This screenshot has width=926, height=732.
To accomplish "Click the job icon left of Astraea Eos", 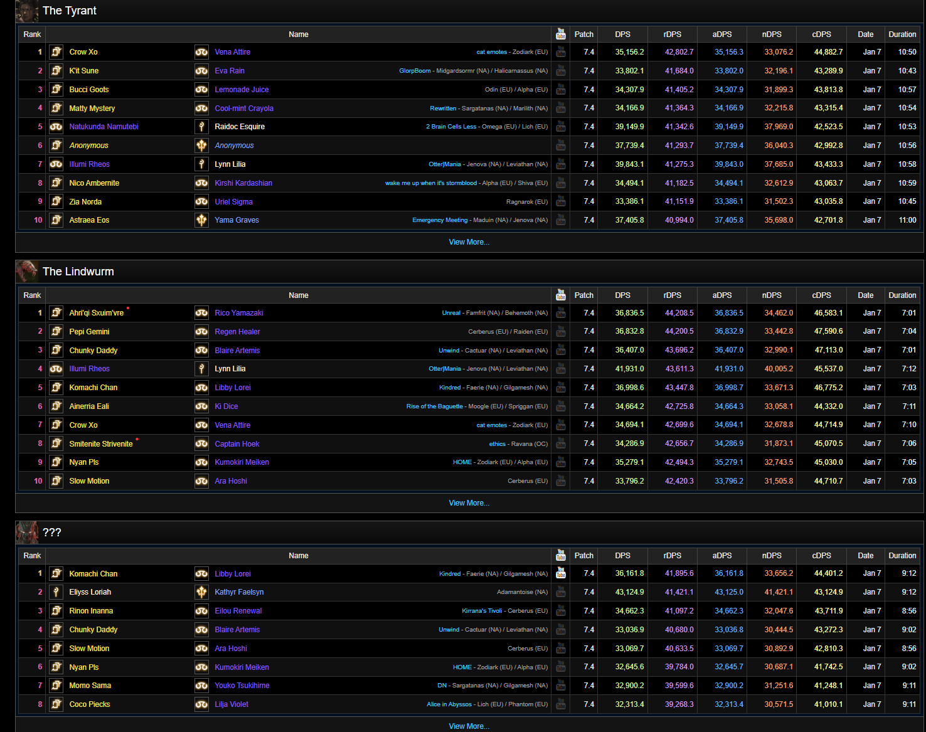I will 56,220.
